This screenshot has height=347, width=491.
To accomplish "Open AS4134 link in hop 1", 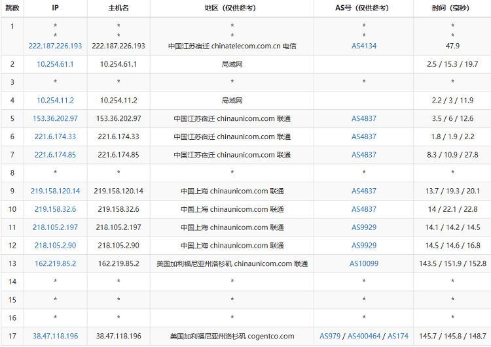I will point(364,46).
